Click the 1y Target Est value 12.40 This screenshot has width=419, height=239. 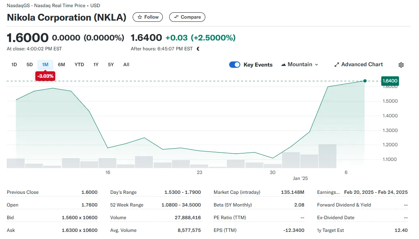click(401, 230)
